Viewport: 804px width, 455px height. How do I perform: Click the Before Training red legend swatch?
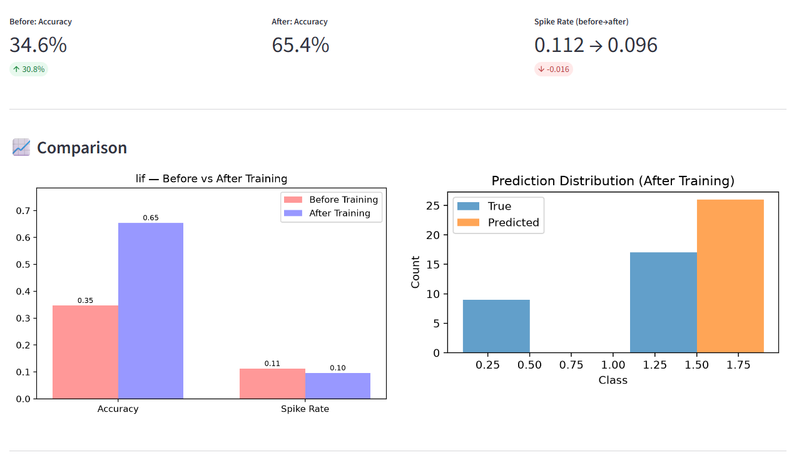(293, 200)
